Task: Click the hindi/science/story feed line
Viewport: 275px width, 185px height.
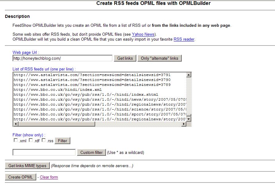Action: point(100,109)
